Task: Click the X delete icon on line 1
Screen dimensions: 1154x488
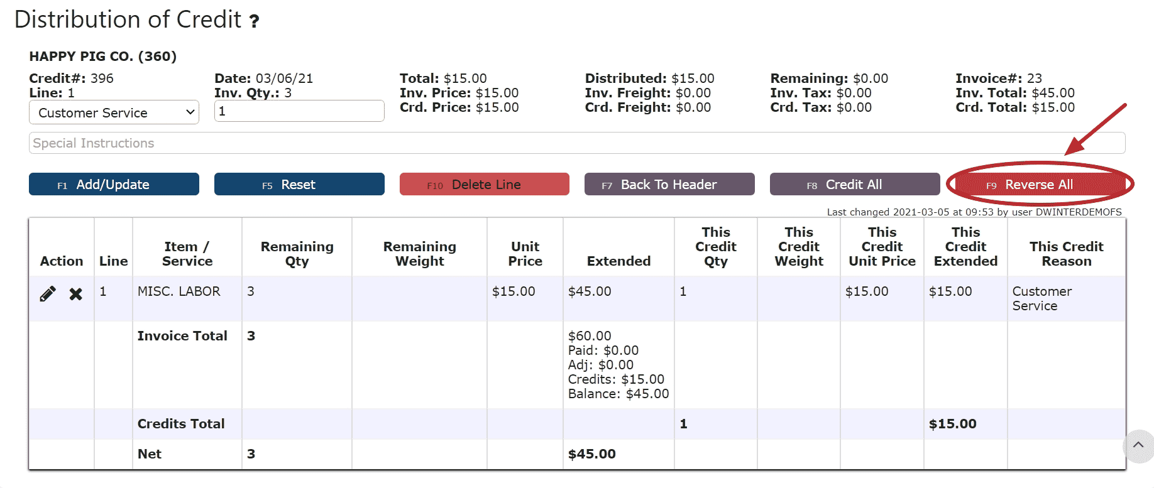Action: (x=75, y=293)
